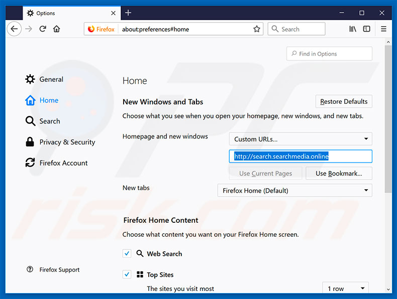The image size is (397, 299).
Task: Click the Search magnifier icon in sidebar
Action: tap(30, 121)
